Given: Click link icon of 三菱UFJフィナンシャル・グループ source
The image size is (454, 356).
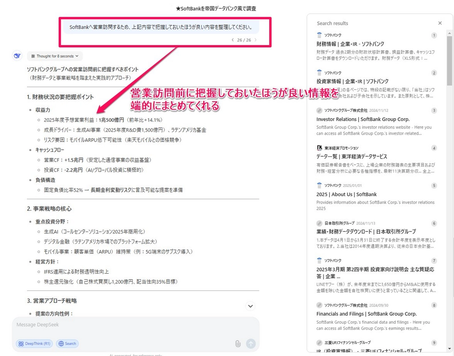Looking at the screenshot, I should click(x=319, y=343).
